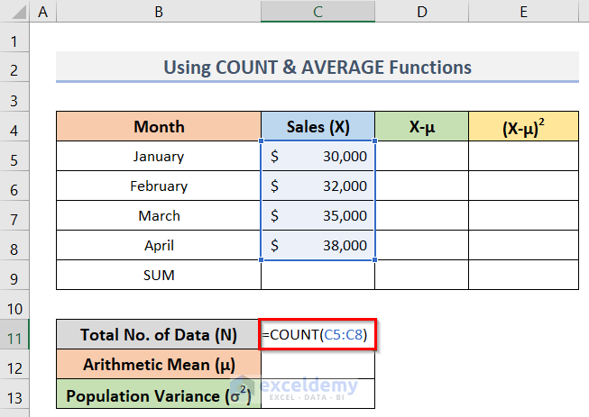Select the $30,000 sales cell
This screenshot has height=417, width=589.
click(x=318, y=157)
